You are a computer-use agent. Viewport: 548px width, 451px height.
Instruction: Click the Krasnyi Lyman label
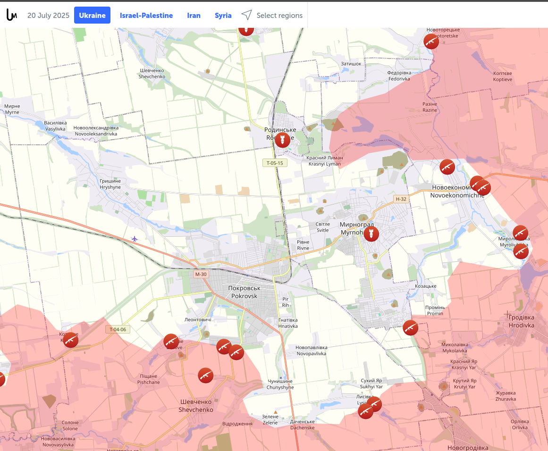tap(325, 161)
